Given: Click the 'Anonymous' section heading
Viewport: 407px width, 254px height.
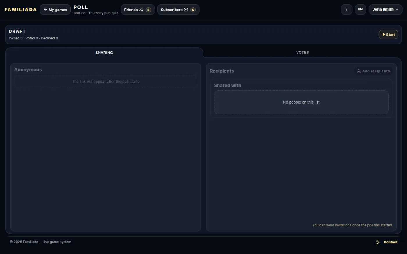Looking at the screenshot, I should [x=28, y=70].
